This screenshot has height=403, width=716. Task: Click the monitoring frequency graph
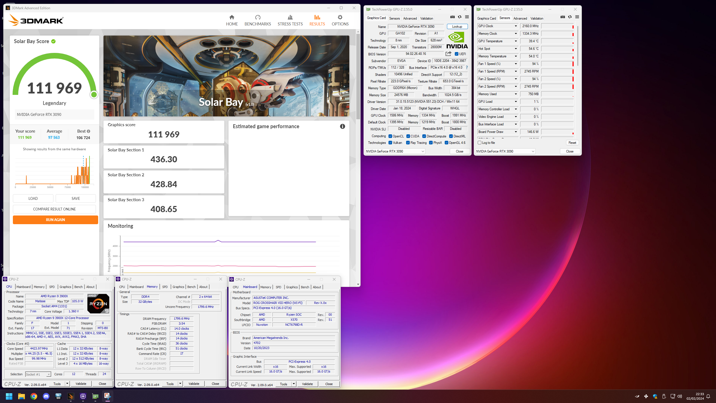(226, 255)
